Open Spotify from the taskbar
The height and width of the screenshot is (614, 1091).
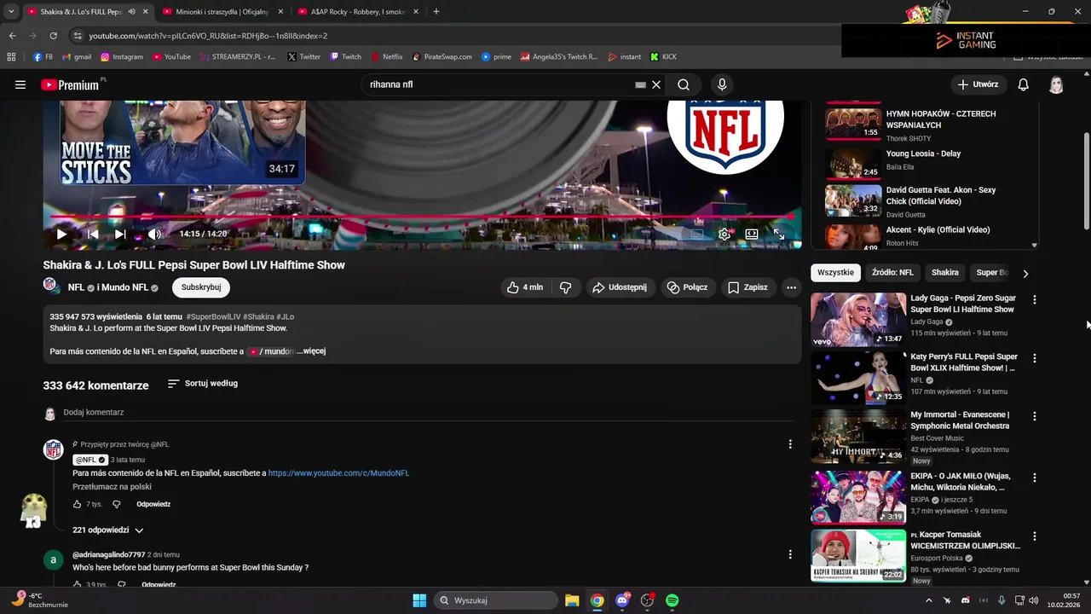[x=672, y=600]
